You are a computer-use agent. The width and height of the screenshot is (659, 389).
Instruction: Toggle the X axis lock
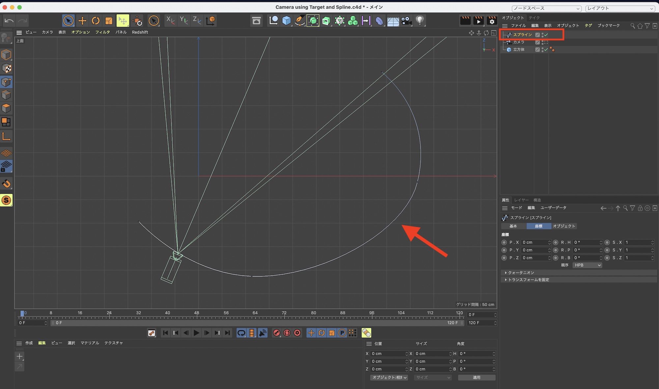pyautogui.click(x=170, y=20)
